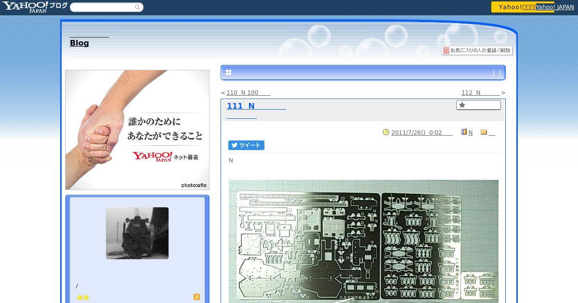Click the grid icon in blue bar
The width and height of the screenshot is (578, 303).
pos(228,73)
